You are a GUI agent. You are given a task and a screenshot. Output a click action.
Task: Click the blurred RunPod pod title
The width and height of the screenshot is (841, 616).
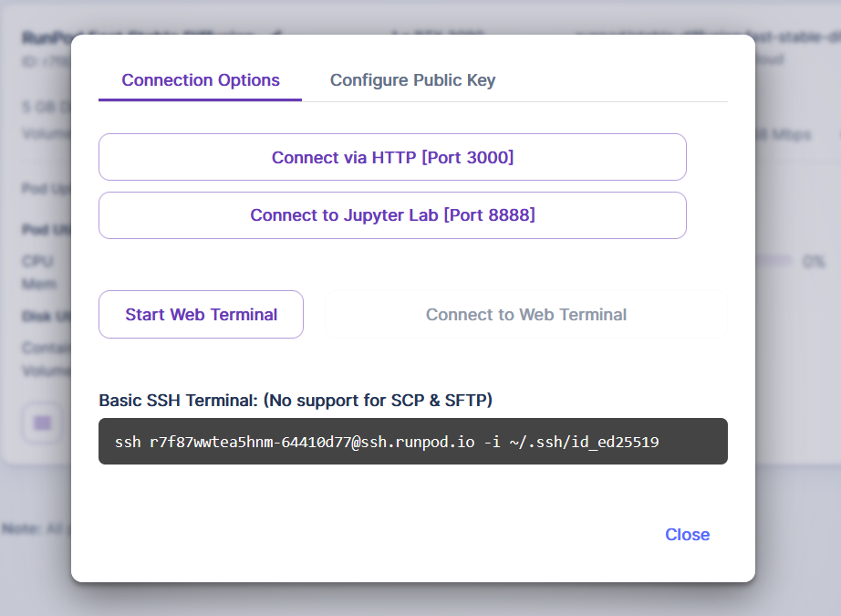46,38
